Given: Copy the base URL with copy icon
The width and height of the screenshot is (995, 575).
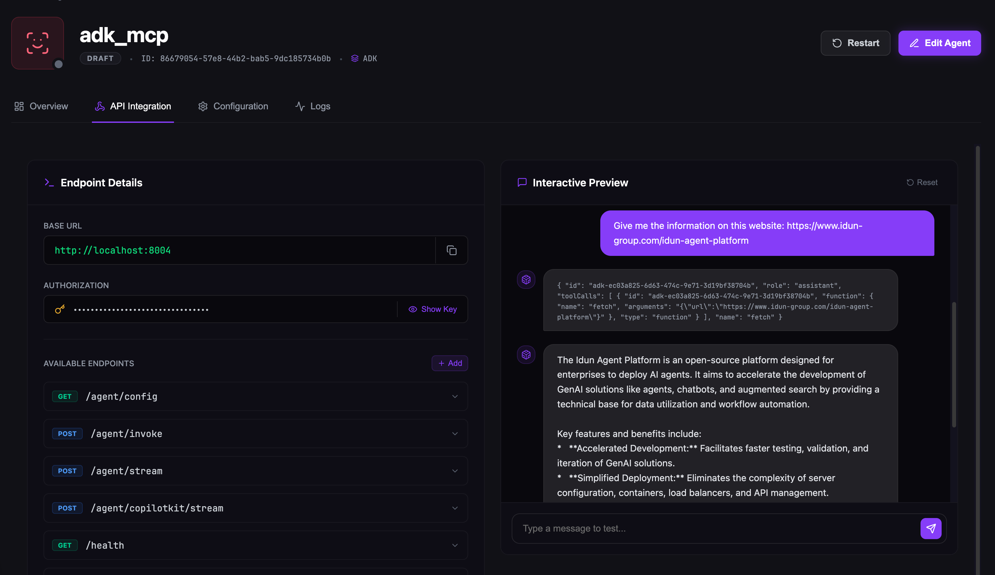Looking at the screenshot, I should pyautogui.click(x=451, y=250).
